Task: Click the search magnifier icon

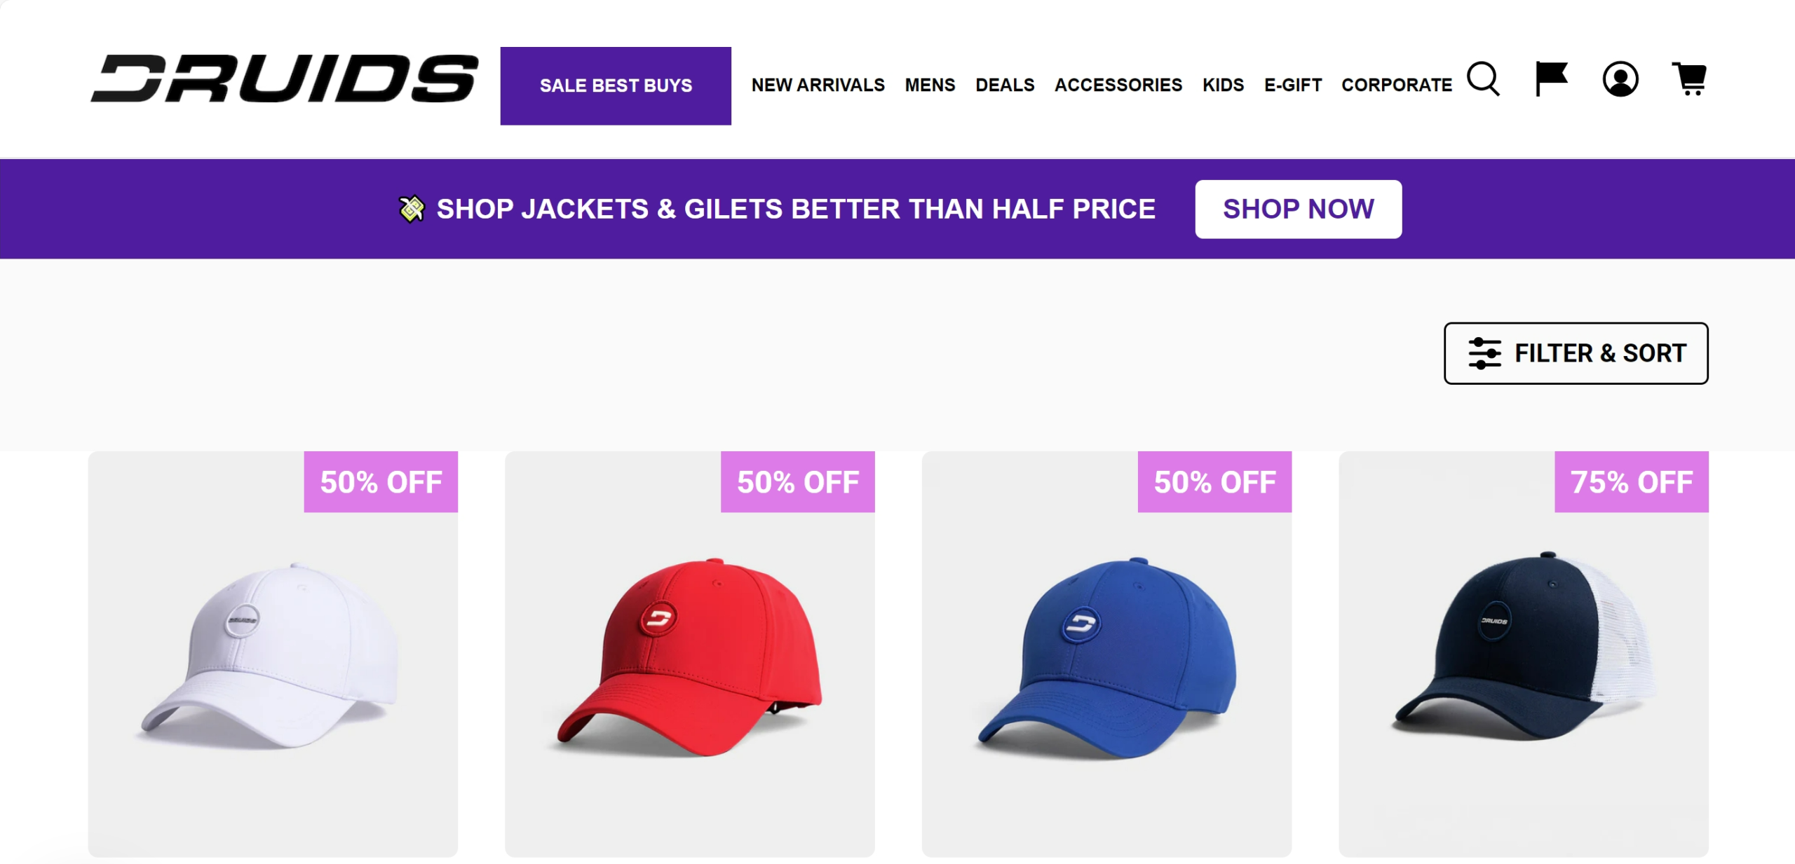Action: click(x=1483, y=78)
